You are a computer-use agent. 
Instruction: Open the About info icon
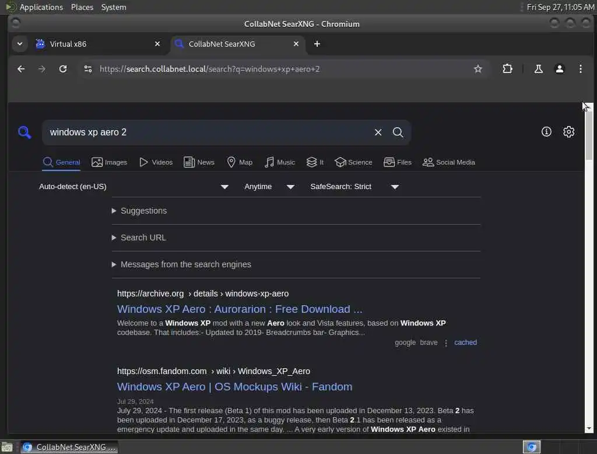[x=546, y=132]
